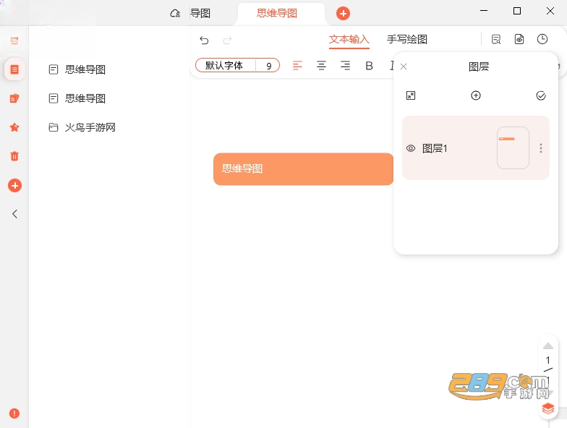Select the 图层1 layer thumbnail
567x428 pixels.
[513, 147]
